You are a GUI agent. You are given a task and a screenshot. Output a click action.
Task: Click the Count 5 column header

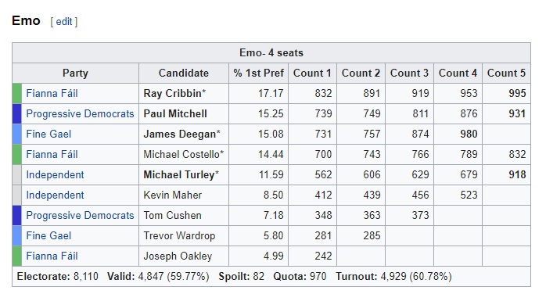(506, 73)
